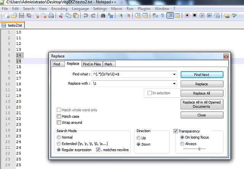Click the Replace button

click(202, 84)
